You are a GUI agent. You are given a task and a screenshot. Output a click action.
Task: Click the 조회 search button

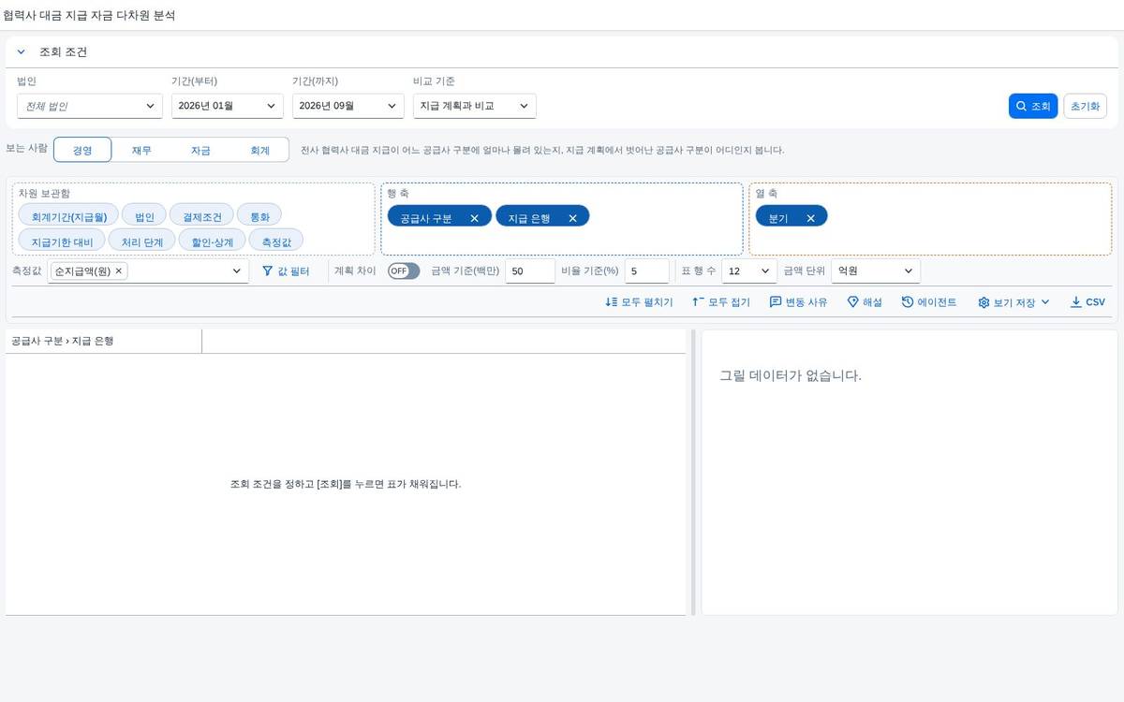[1033, 106]
